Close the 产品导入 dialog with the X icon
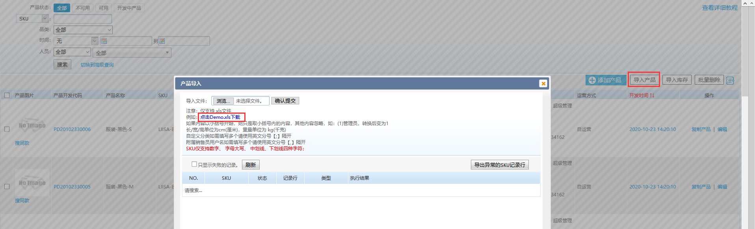The height and width of the screenshot is (229, 755). pos(543,83)
